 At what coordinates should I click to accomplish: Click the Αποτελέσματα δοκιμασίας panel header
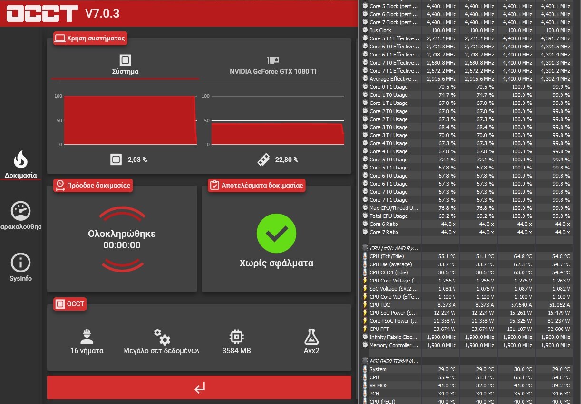(256, 185)
